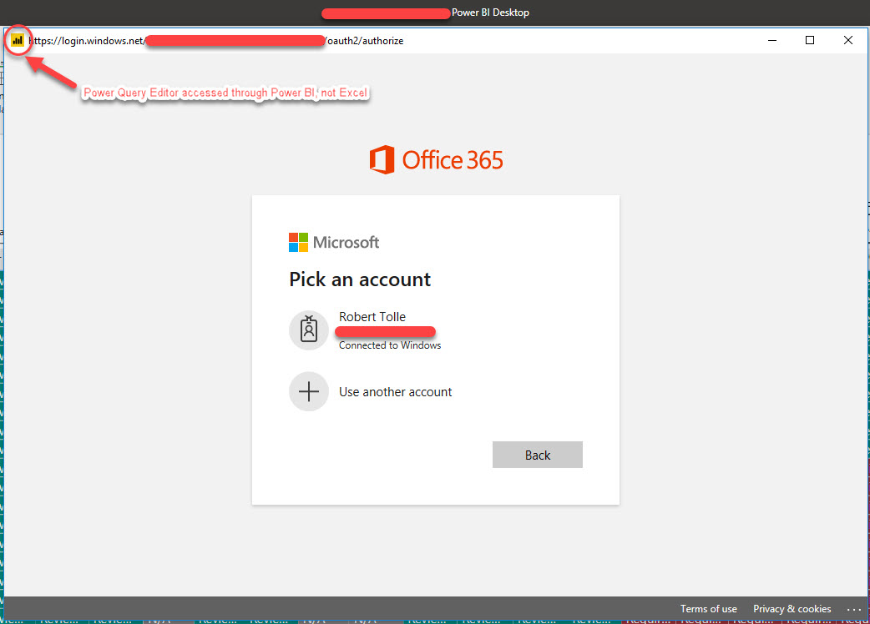Click the login.windows.net URL text
Screen dimensions: 870x624
(x=216, y=41)
